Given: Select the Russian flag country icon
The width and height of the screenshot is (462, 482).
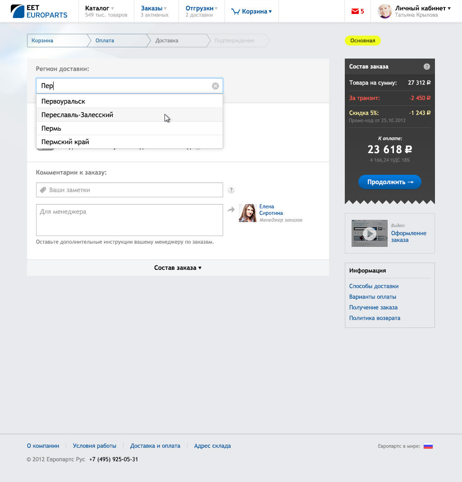Looking at the screenshot, I should tap(428, 446).
